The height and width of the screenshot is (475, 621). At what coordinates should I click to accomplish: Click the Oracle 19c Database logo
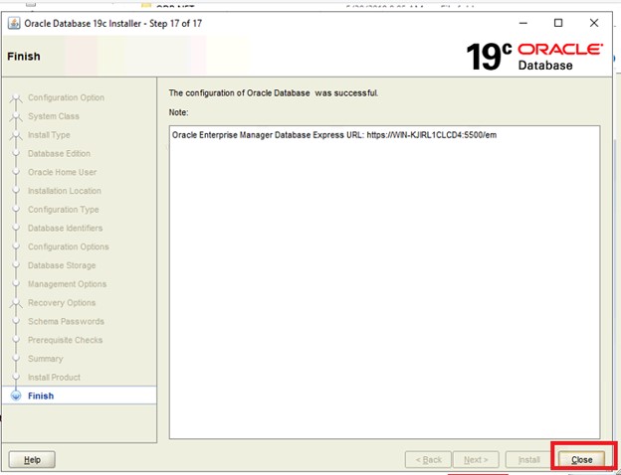(534, 57)
